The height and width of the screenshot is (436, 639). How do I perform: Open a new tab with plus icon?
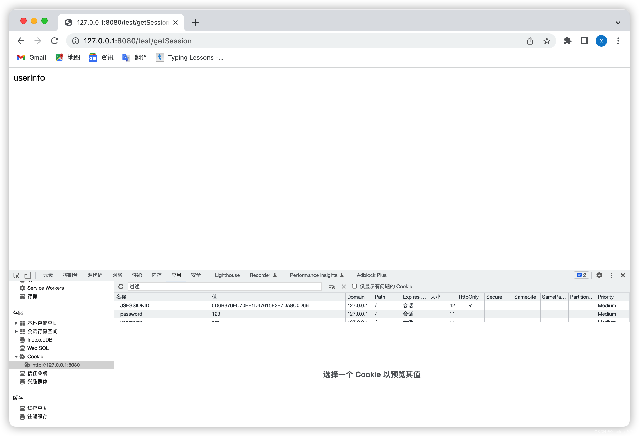(195, 23)
